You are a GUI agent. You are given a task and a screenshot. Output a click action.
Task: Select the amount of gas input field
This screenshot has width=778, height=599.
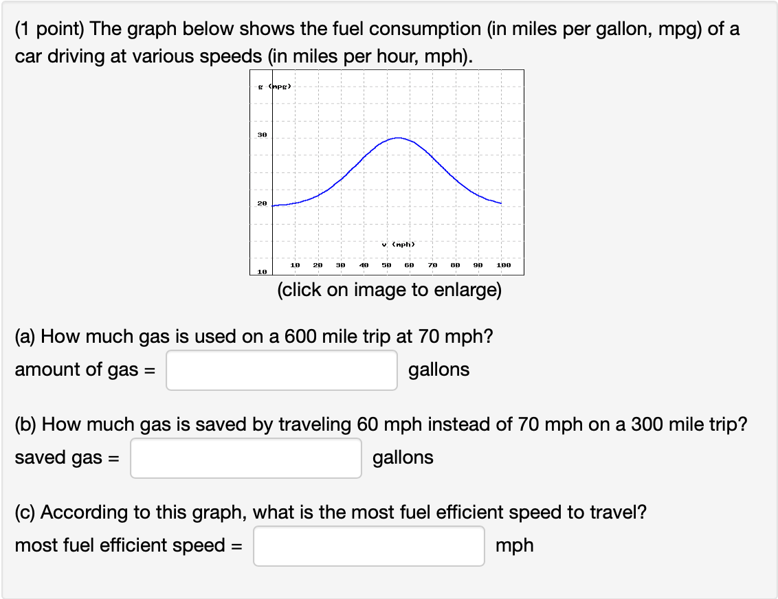point(282,370)
